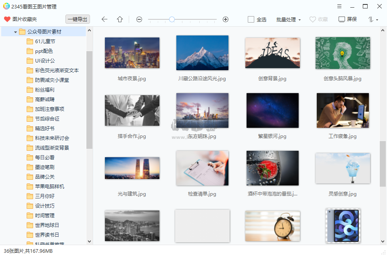Click the sort order icon

(x=370, y=19)
